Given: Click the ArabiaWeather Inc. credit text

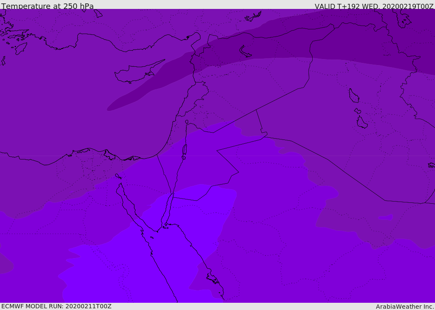Looking at the screenshot, I should point(404,307).
